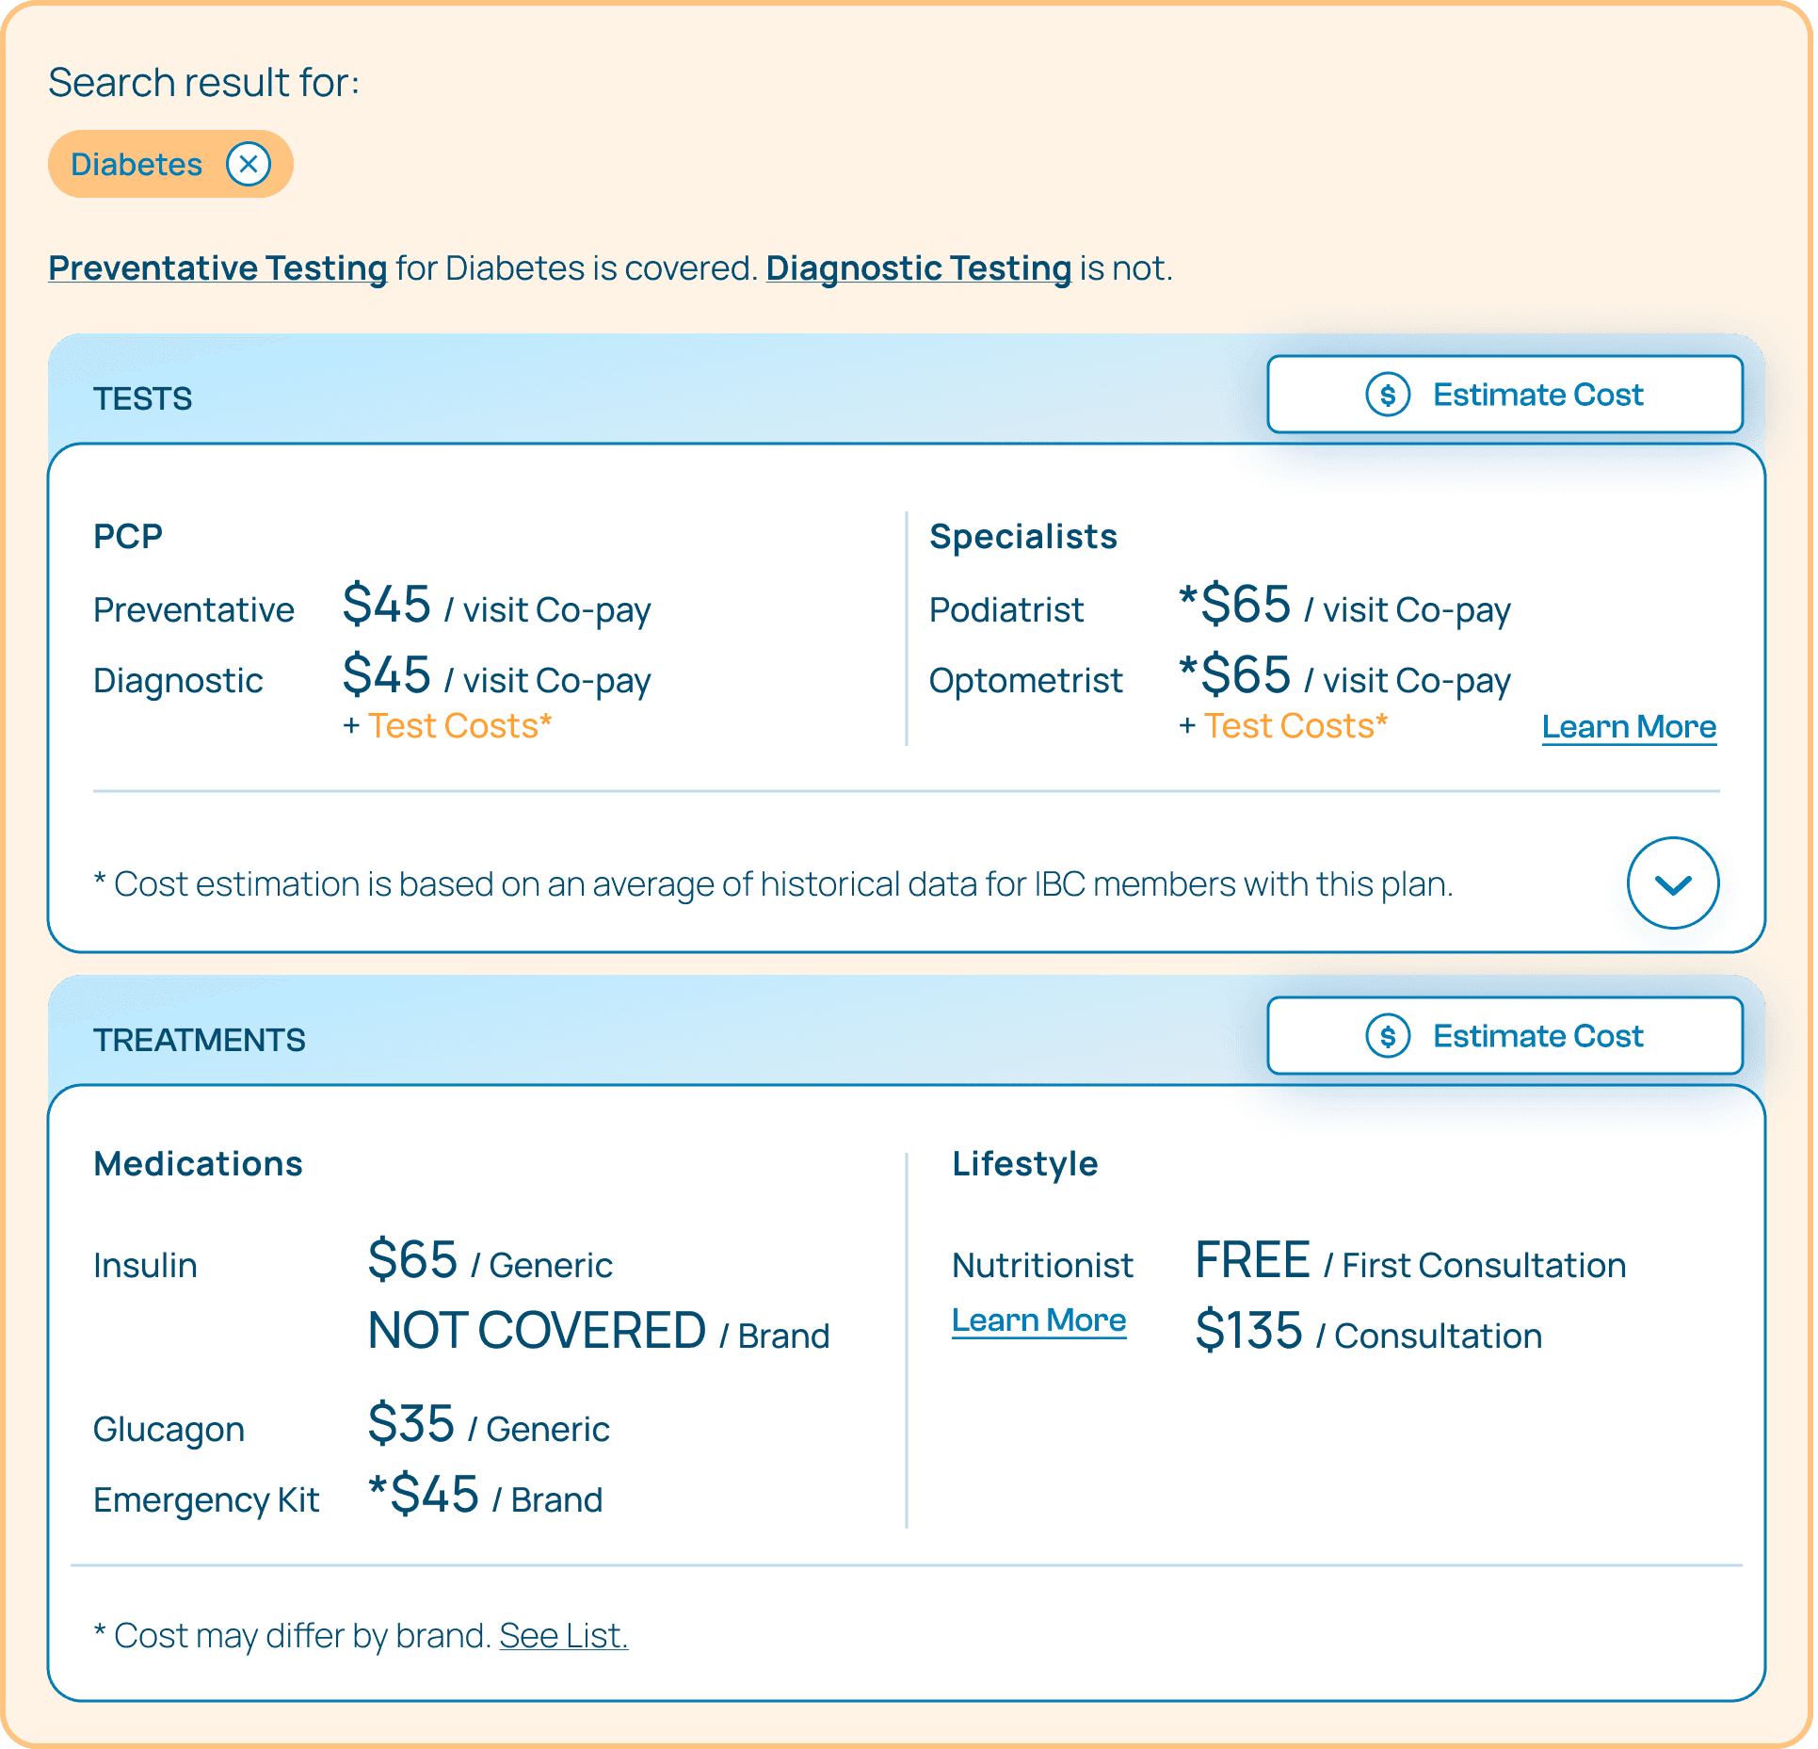Screen dimensions: 1818x1749
Task: Click the Specialists Test Costs text
Action: (1295, 726)
